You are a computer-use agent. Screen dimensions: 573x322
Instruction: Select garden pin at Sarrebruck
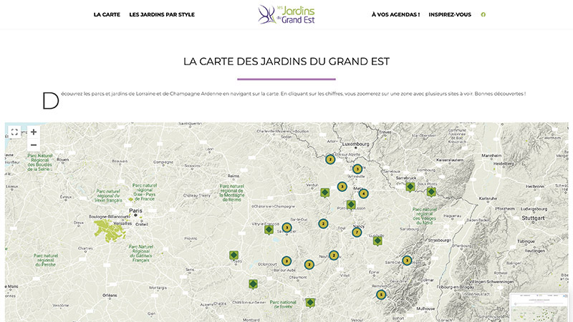[x=410, y=187]
